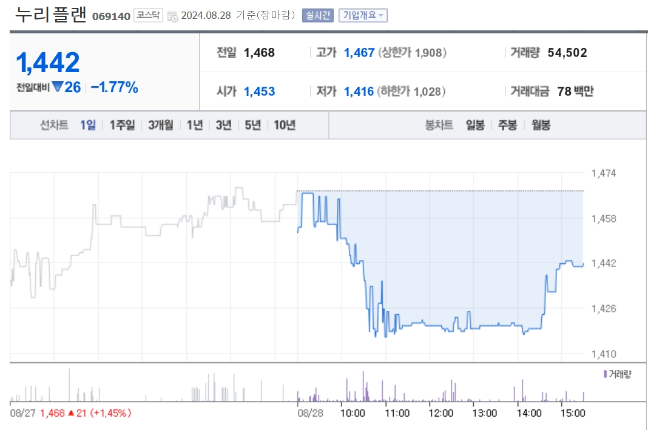Viewport: 648px width, 430px height.
Task: Select the 1일 line chart tab
Action: (x=88, y=125)
